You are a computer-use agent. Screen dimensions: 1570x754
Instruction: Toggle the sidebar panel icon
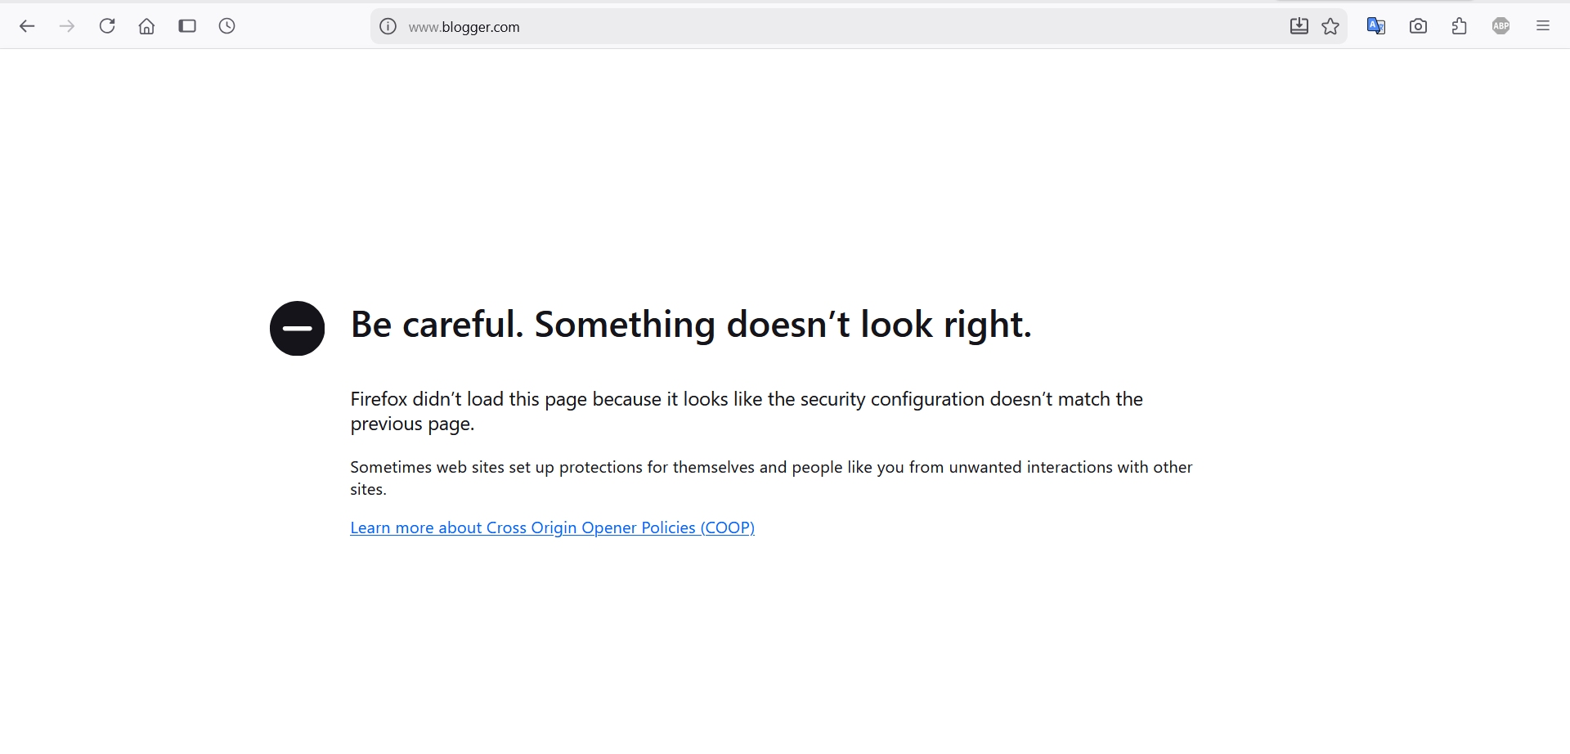tap(187, 26)
